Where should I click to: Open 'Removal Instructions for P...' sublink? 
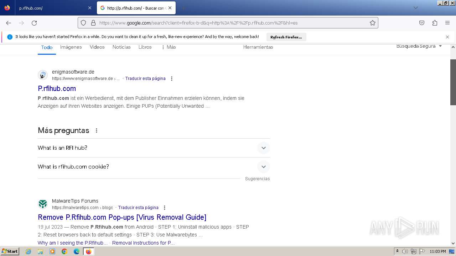pos(143,243)
